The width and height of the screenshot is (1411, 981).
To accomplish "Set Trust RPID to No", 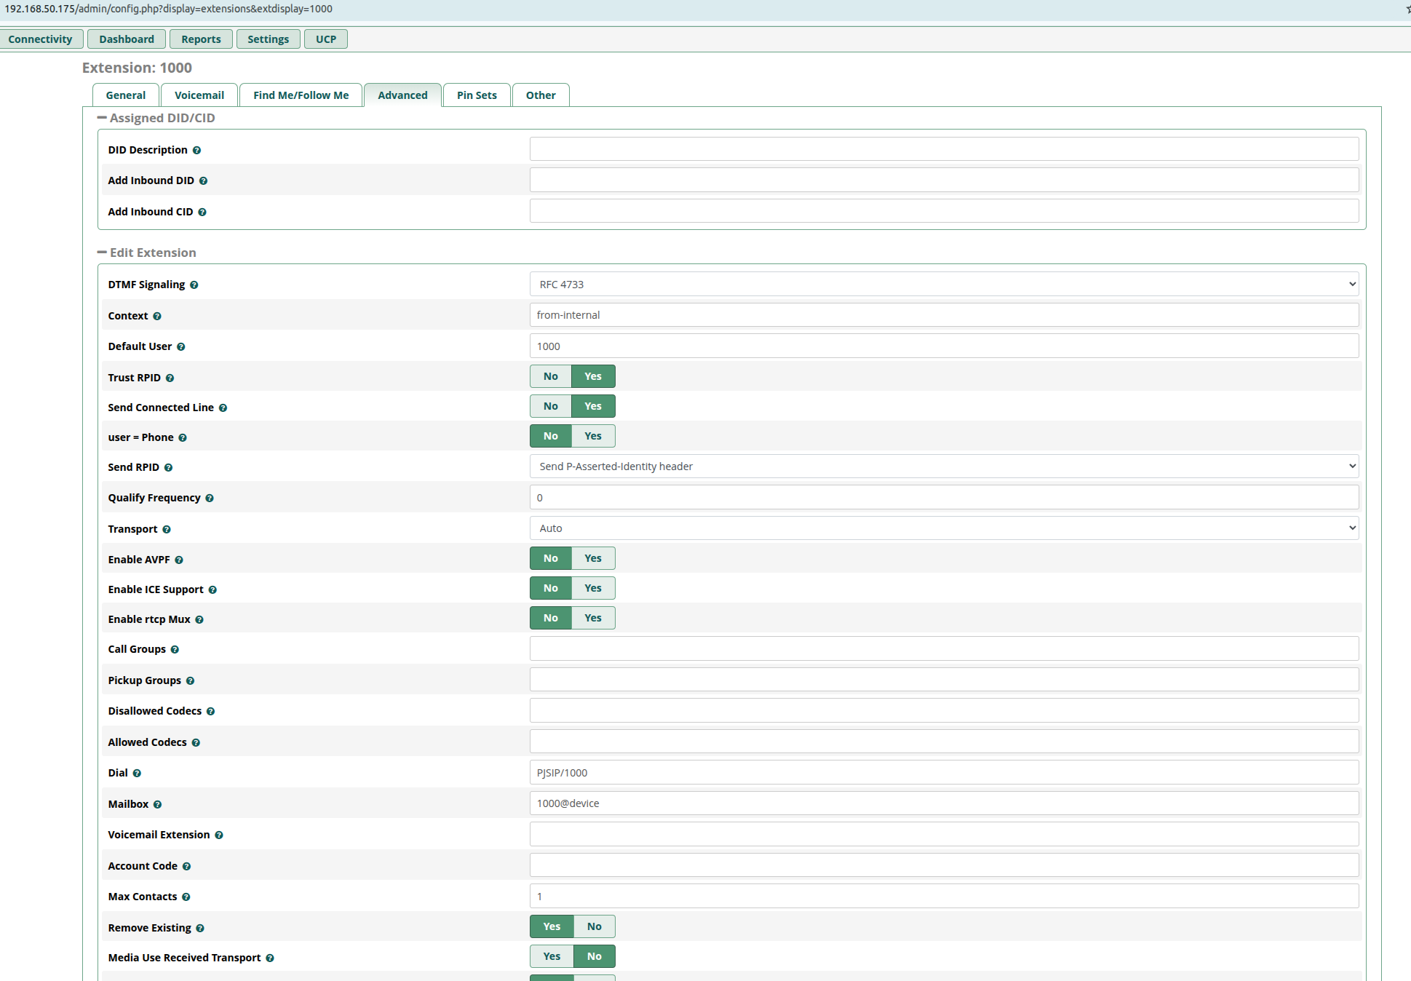I will click(x=551, y=376).
